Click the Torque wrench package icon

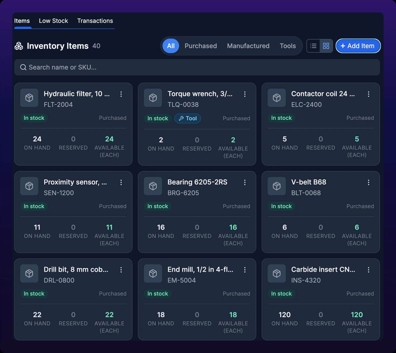153,98
